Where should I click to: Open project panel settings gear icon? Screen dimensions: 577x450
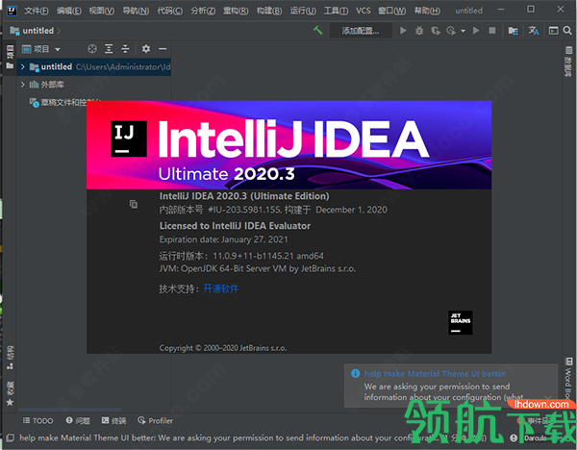point(146,49)
